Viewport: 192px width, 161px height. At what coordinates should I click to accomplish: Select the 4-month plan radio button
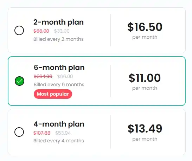pyautogui.click(x=19, y=132)
